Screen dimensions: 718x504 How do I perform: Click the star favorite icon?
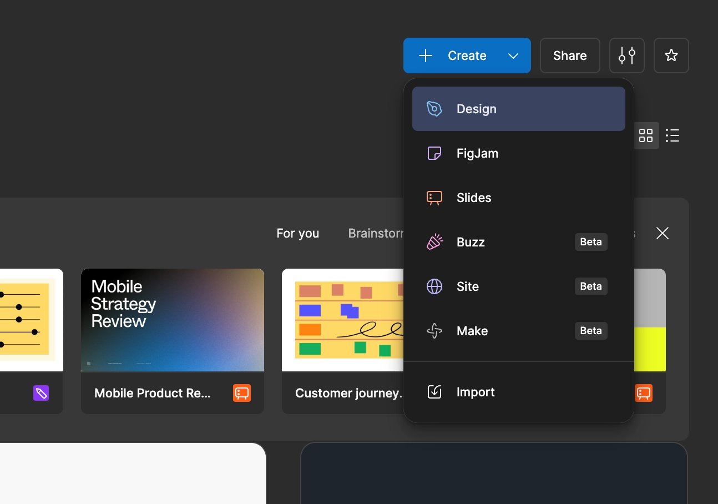(x=671, y=56)
